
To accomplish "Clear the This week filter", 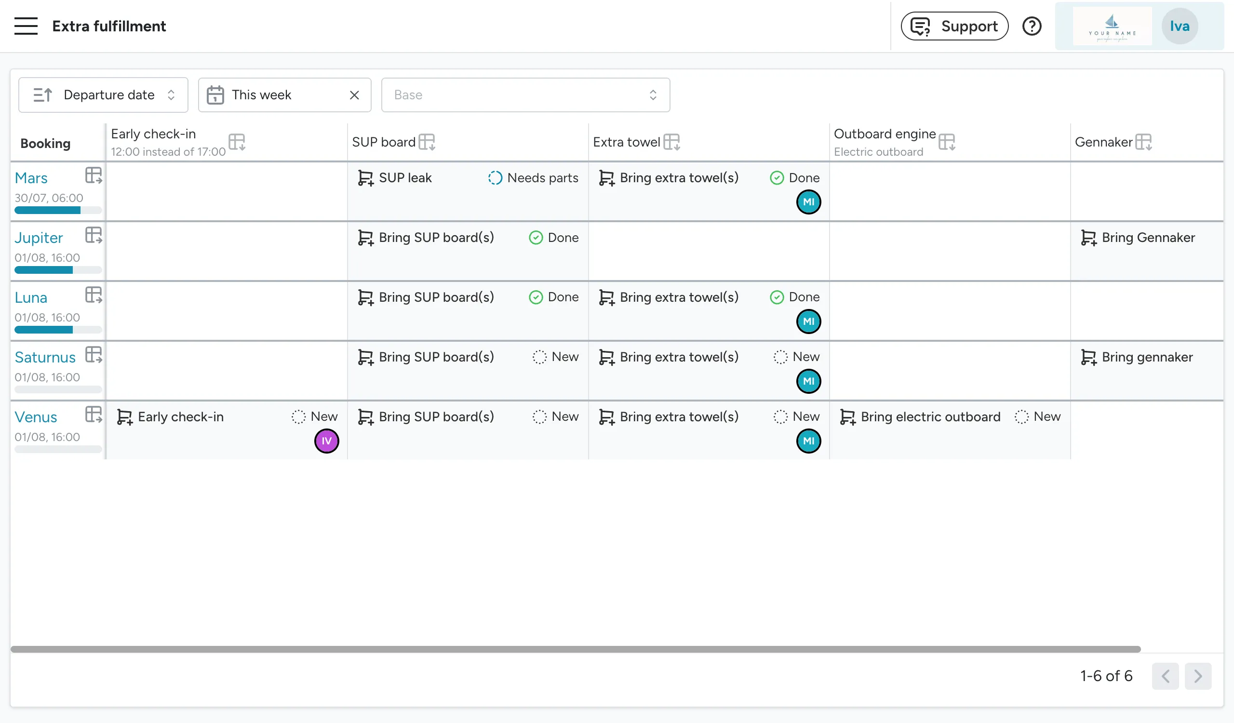I will point(354,95).
